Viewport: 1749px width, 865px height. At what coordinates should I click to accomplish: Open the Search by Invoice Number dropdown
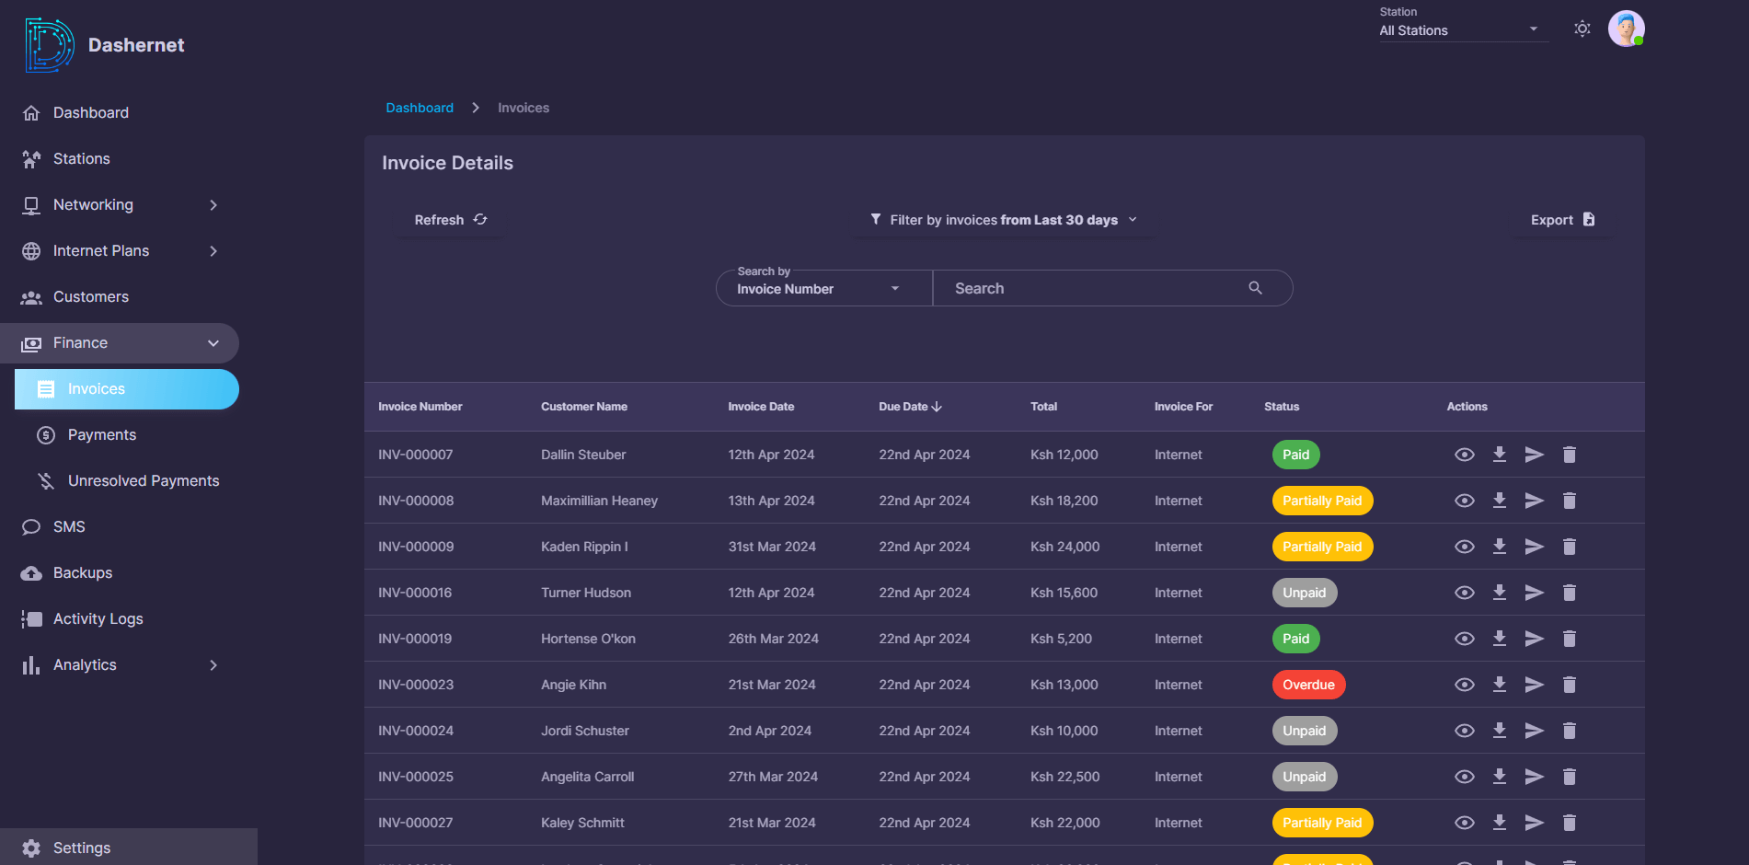pos(819,289)
